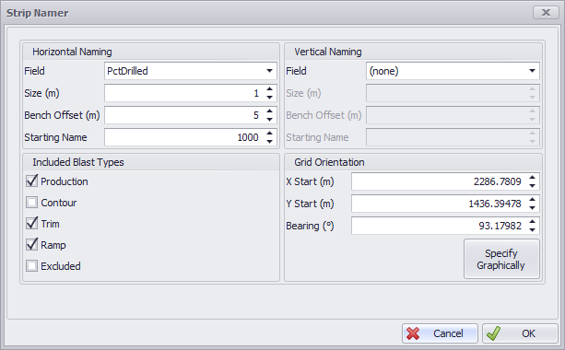Viewport: 565px width, 350px height.
Task: Decrease Y Start with down arrow
Action: (532, 208)
